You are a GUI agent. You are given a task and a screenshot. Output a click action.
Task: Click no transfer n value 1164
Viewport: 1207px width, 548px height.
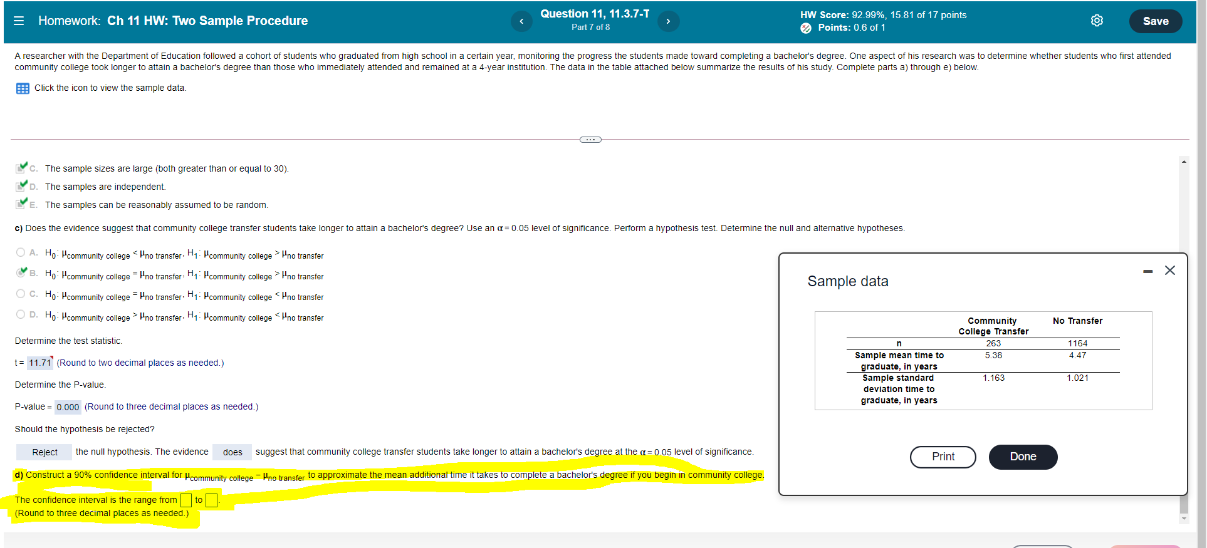(x=1078, y=343)
